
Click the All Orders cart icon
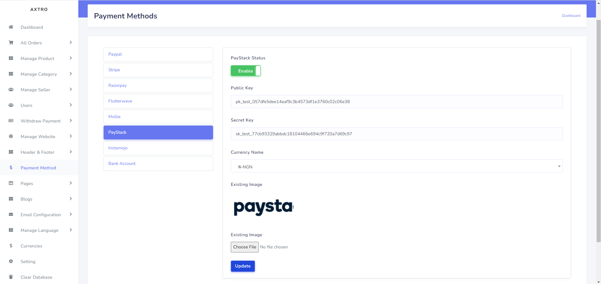(11, 43)
